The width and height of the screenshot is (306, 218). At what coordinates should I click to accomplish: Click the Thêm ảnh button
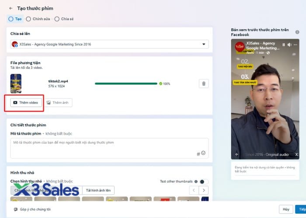point(58,102)
